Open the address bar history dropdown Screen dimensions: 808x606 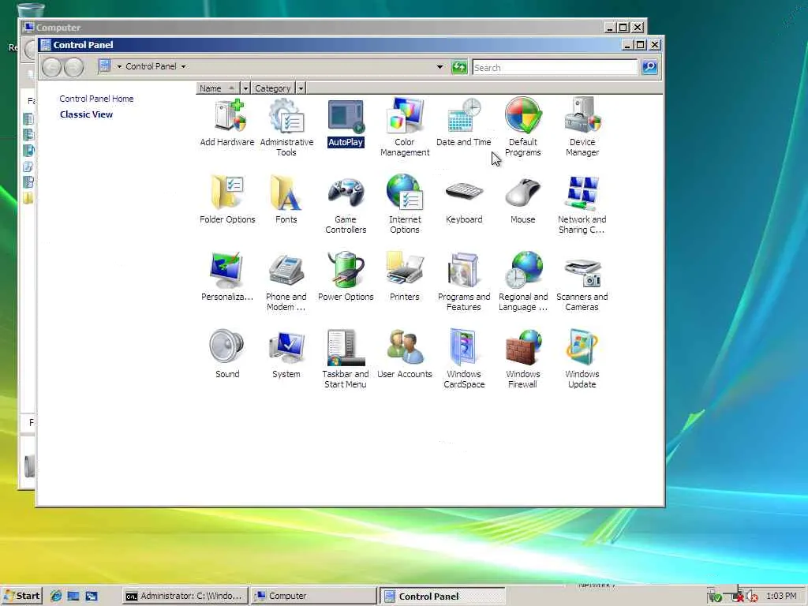tap(440, 66)
